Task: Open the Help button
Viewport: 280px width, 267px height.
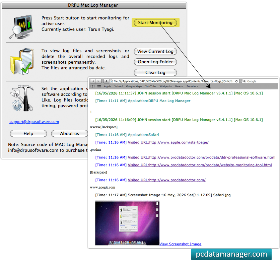Action: click(x=28, y=133)
